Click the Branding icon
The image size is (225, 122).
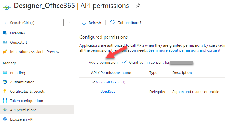pyautogui.click(x=5, y=73)
